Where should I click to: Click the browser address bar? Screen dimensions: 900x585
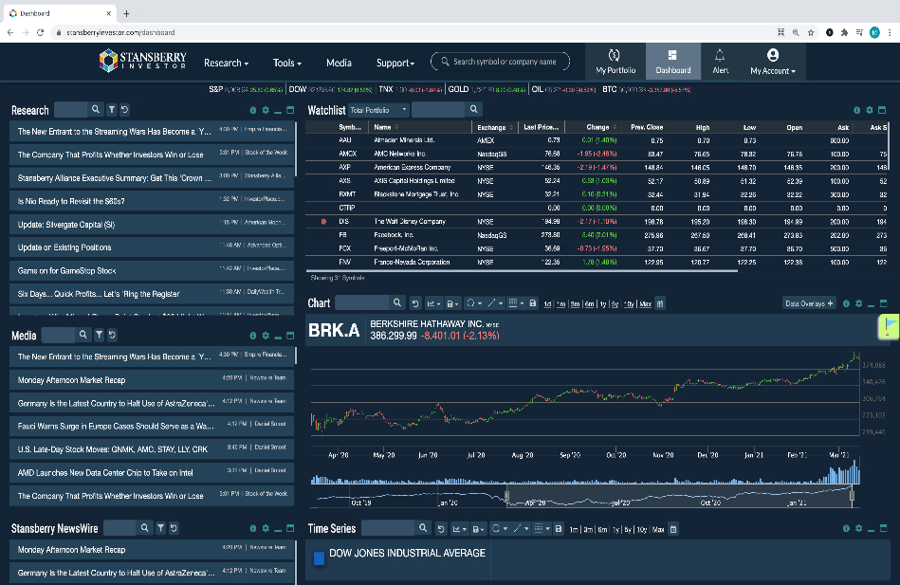click(x=413, y=33)
